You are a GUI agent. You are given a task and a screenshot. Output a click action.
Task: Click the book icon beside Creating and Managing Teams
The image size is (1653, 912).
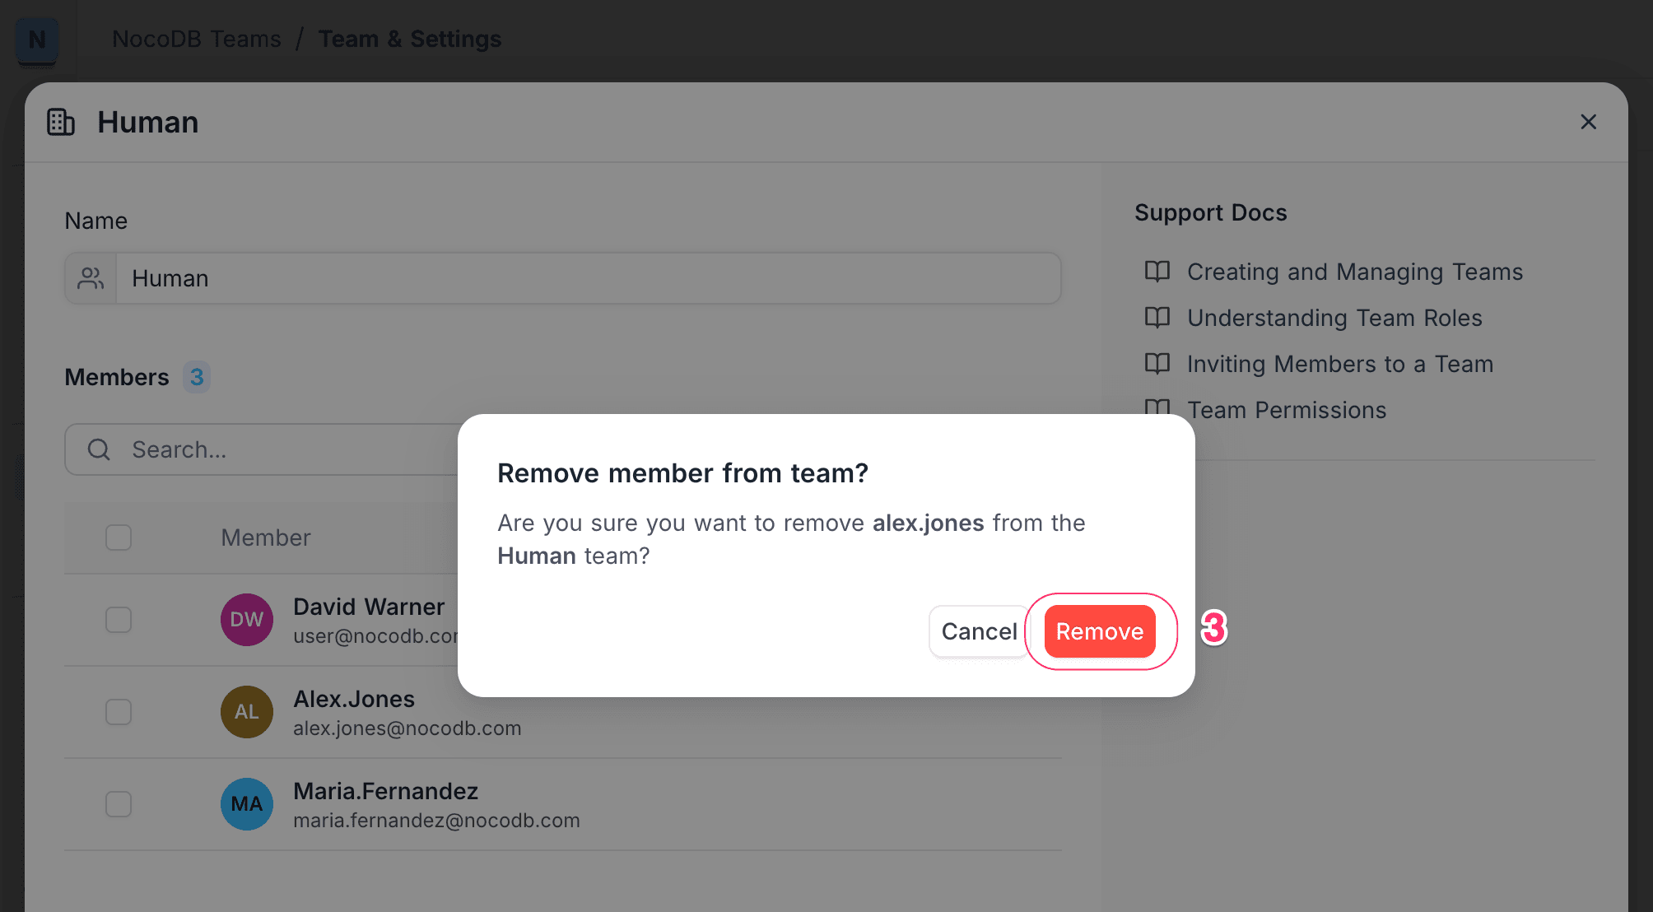(x=1157, y=272)
